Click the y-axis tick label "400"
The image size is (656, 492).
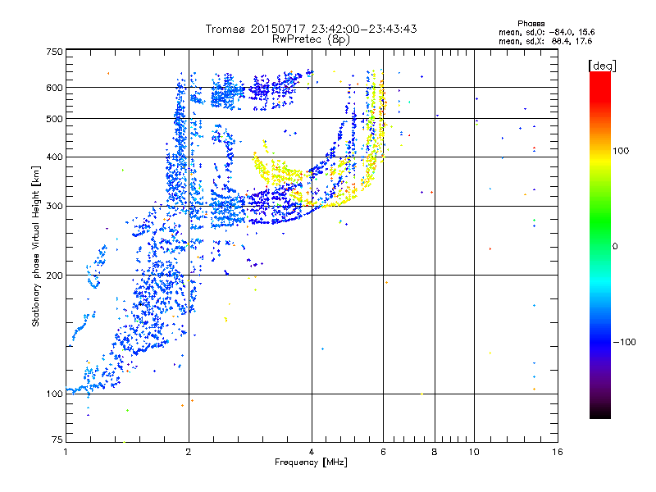[54, 157]
